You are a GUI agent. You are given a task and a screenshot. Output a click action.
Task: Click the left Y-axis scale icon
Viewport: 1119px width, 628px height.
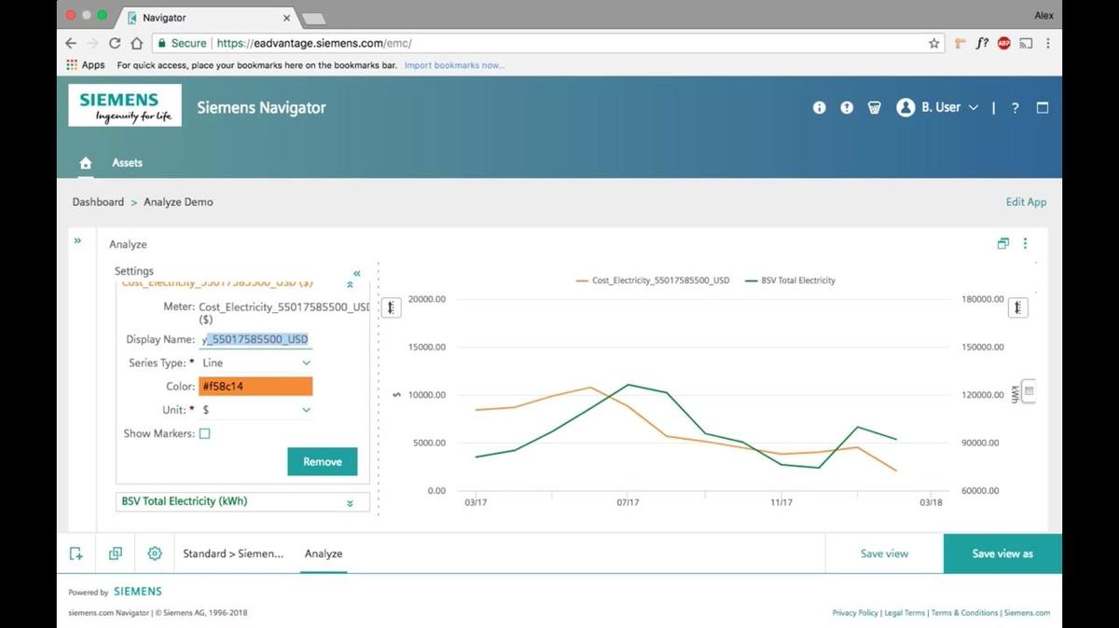tap(392, 307)
